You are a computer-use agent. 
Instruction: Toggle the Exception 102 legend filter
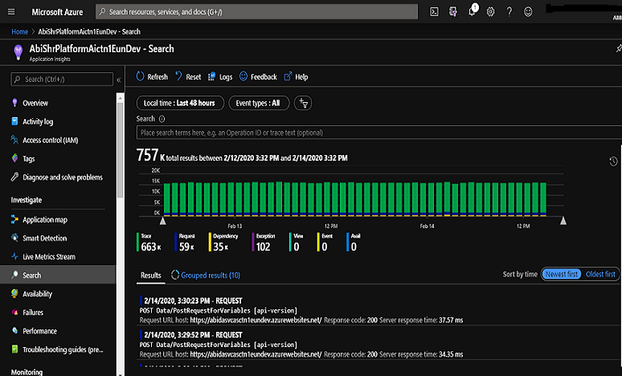click(264, 243)
